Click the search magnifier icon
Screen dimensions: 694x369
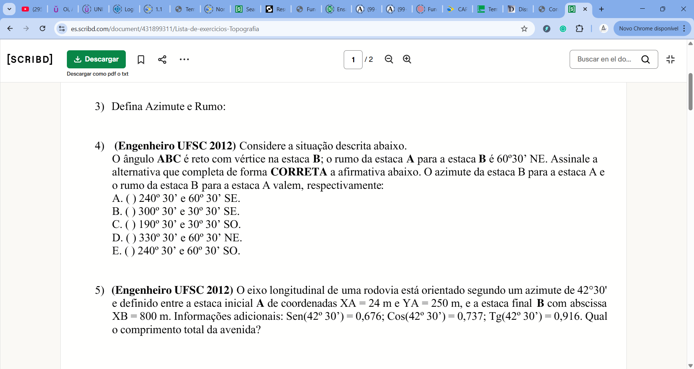646,60
